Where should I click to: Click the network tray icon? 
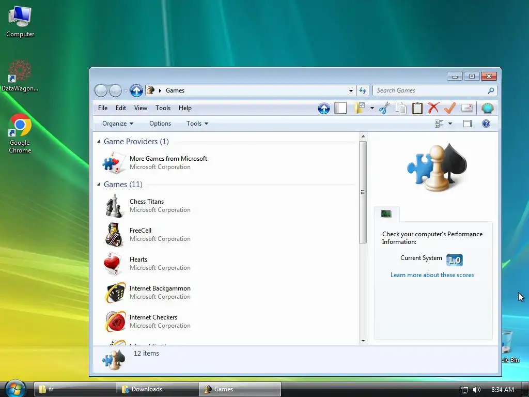tap(464, 390)
